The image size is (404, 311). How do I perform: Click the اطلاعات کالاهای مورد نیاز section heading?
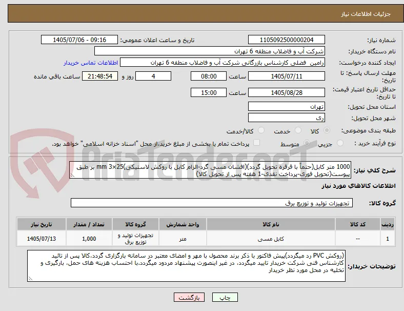point(358,186)
